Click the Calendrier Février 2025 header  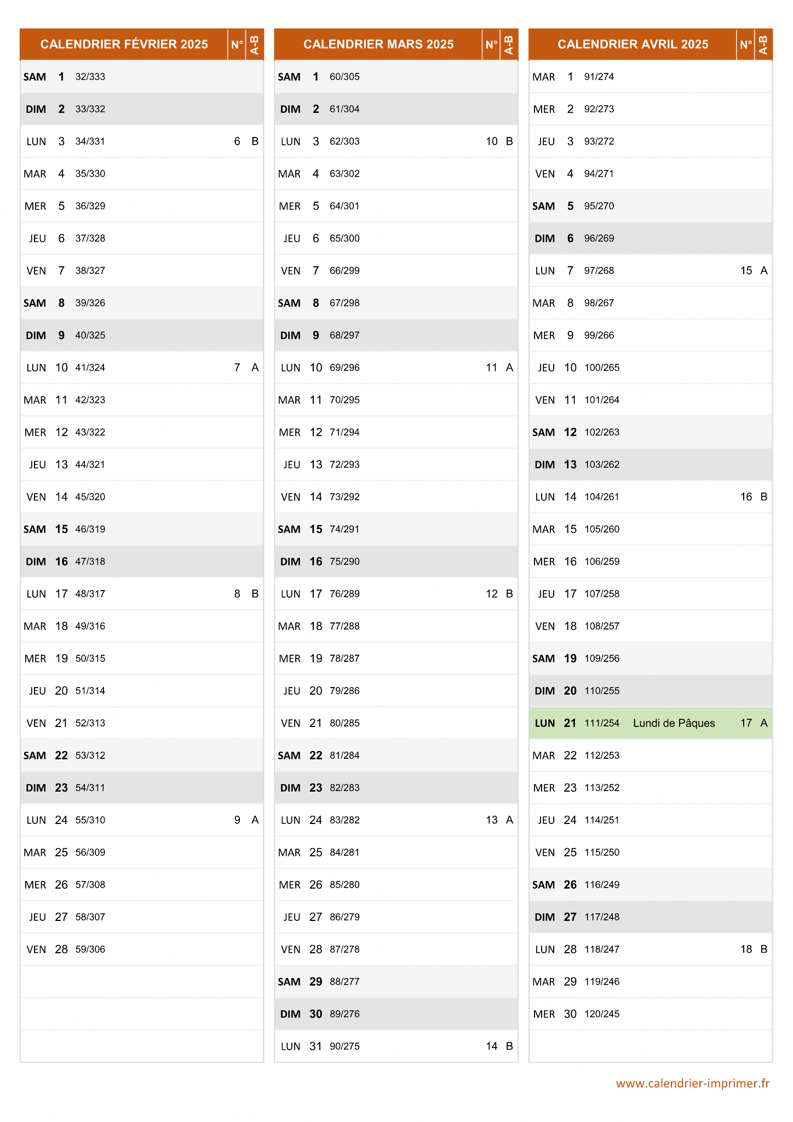[124, 44]
